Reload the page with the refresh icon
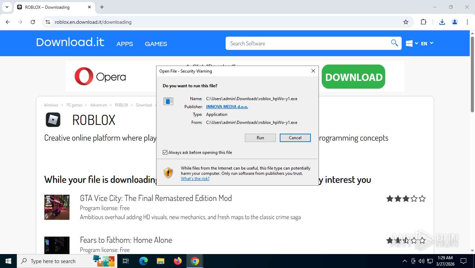 point(33,22)
